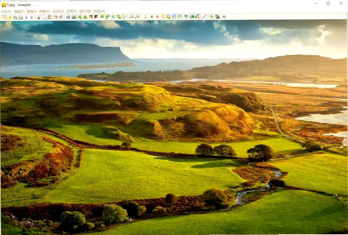Click the gray rotate icon left of brown one
This screenshot has width=348, height=235.
pos(91,17)
